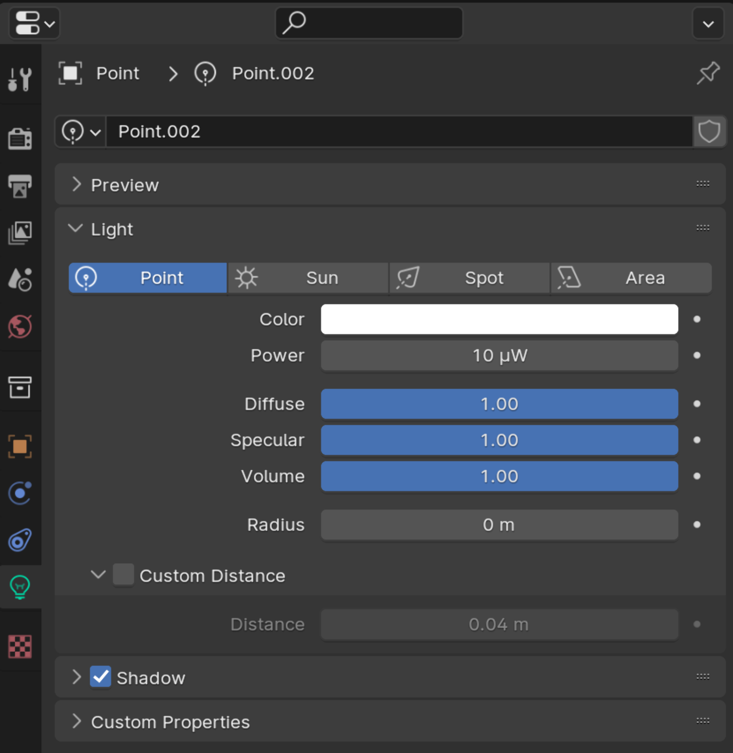Open the Render properties tab
This screenshot has height=753, width=733.
point(20,138)
